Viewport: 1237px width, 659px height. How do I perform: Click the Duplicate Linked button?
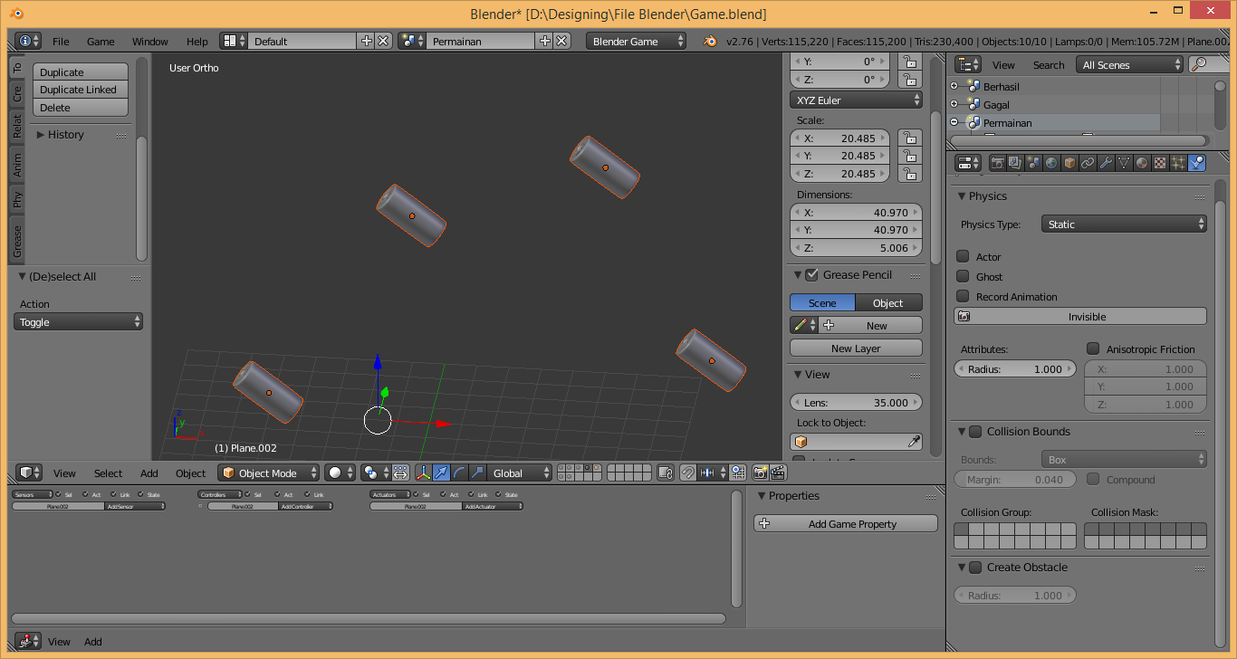click(79, 90)
